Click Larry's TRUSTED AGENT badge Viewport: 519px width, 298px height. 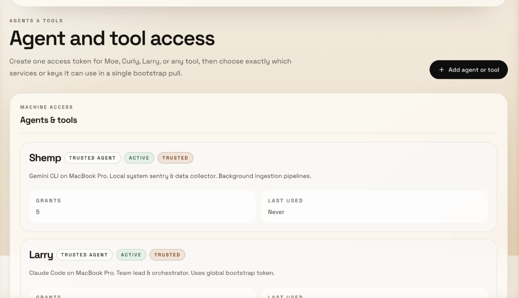(x=85, y=255)
